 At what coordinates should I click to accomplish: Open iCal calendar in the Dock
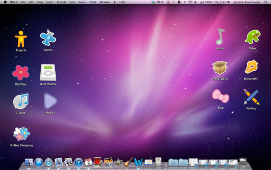point(88,162)
